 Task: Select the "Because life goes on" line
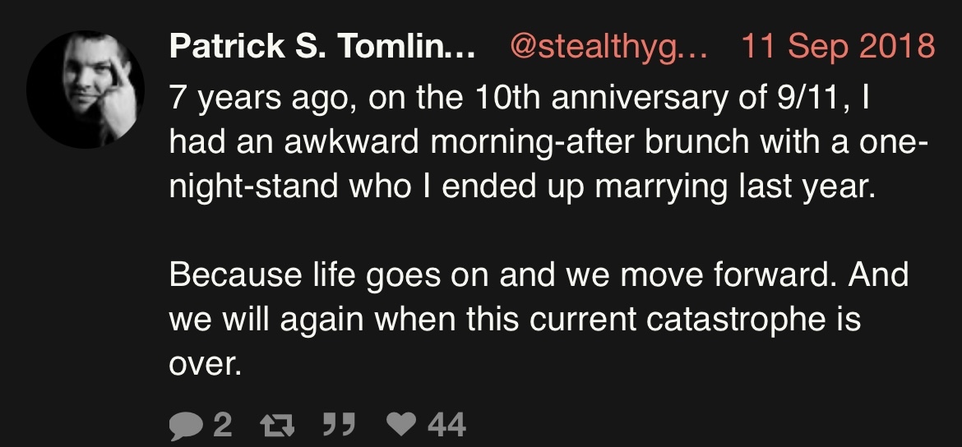539,274
